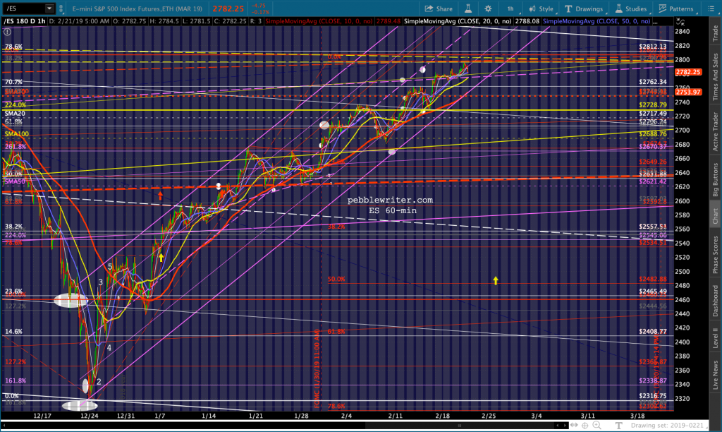Open the Dashboard side tab
Image resolution: width=722 pixels, height=432 pixels.
pos(715,300)
